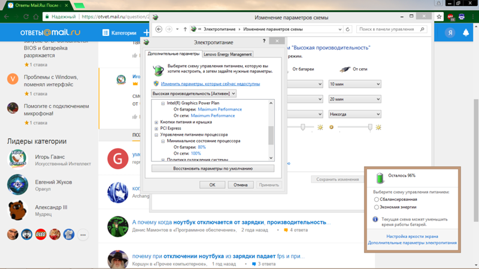The height and width of the screenshot is (269, 479).
Task: Click the red extension icon in Chrome
Action: pos(451,17)
